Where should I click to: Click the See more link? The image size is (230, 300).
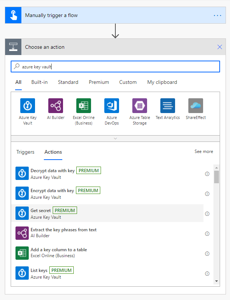point(204,151)
